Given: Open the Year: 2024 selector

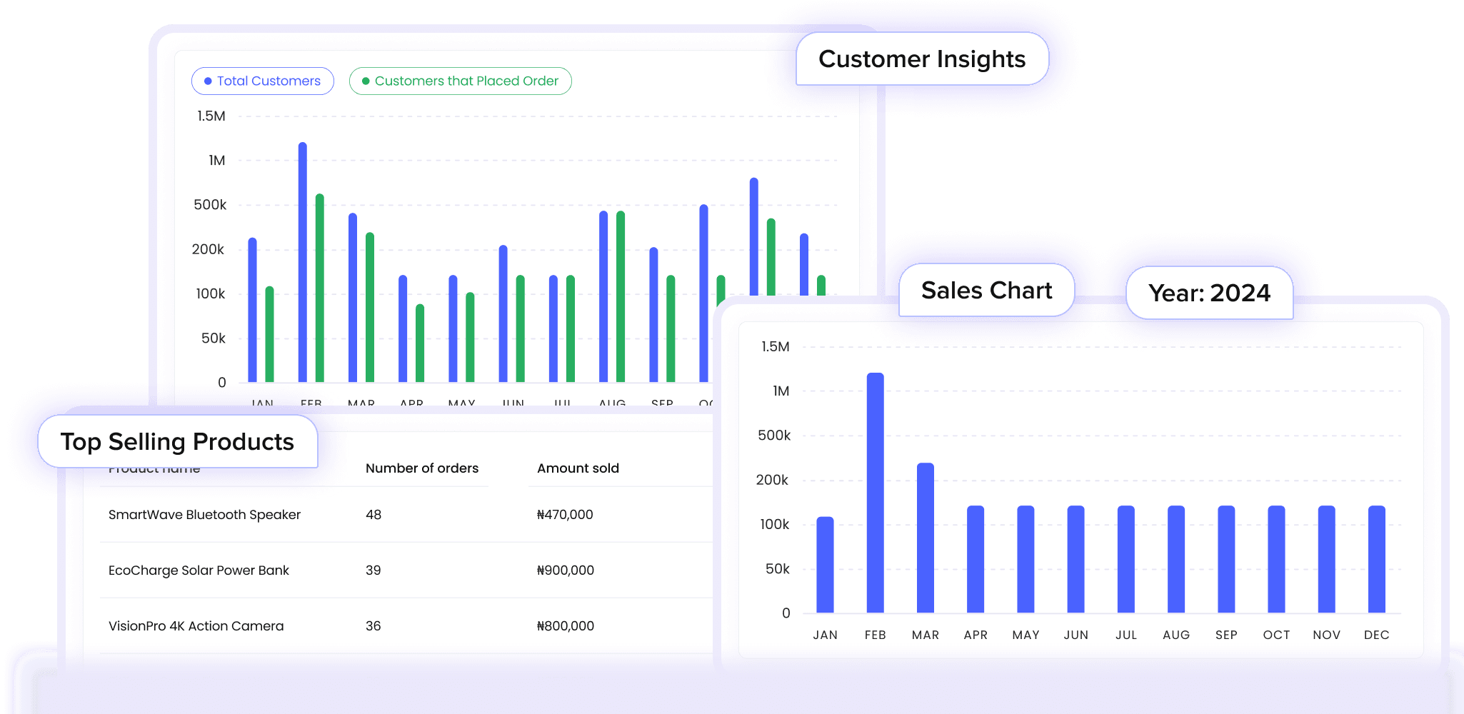Looking at the screenshot, I should click(1209, 293).
